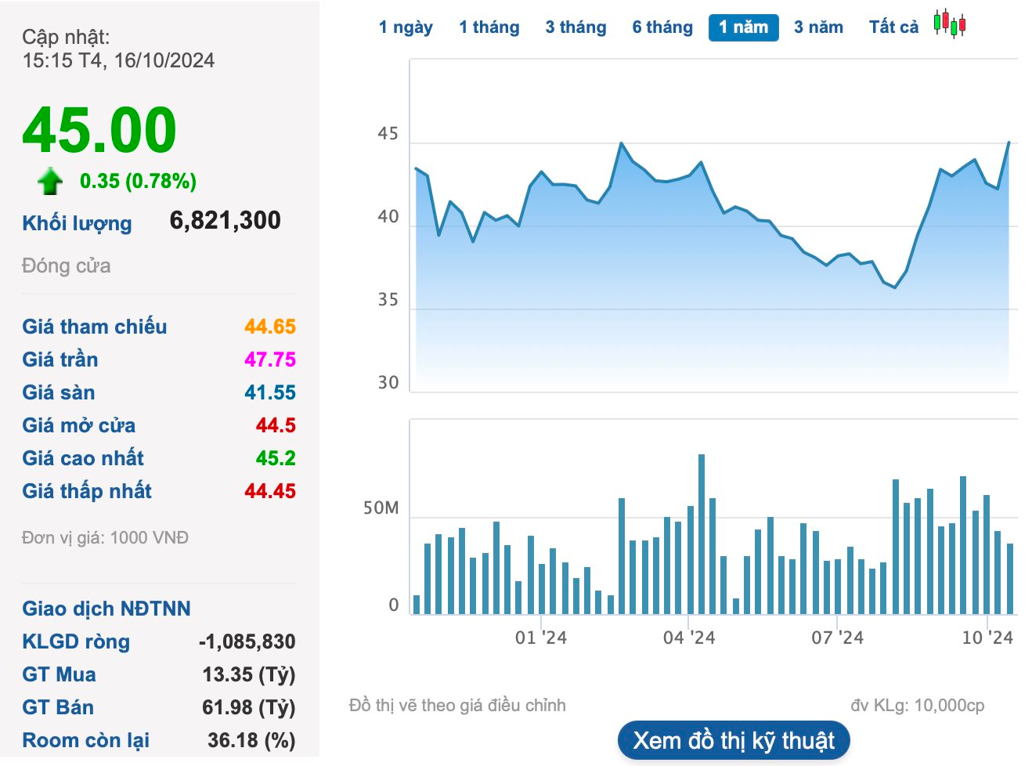
Task: Click 'Đồ thị vẽ theo giá điều chỉnh' note
Action: coord(457,706)
